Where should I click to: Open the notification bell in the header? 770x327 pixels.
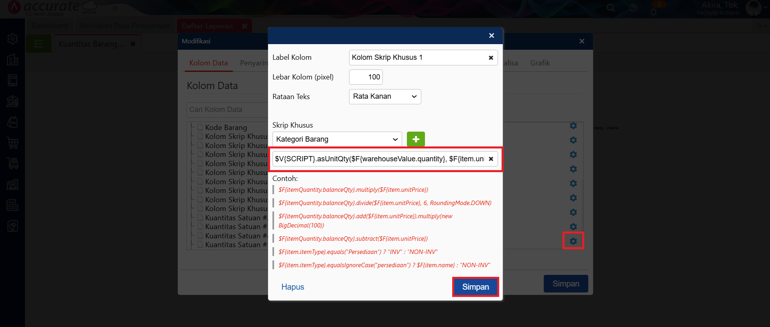[654, 12]
